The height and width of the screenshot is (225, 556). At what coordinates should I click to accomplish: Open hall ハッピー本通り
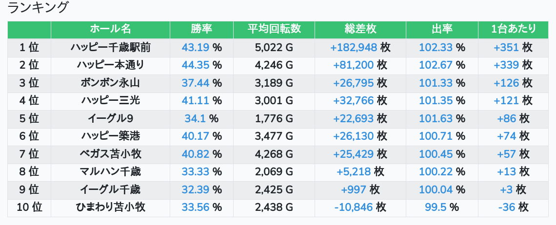point(110,65)
